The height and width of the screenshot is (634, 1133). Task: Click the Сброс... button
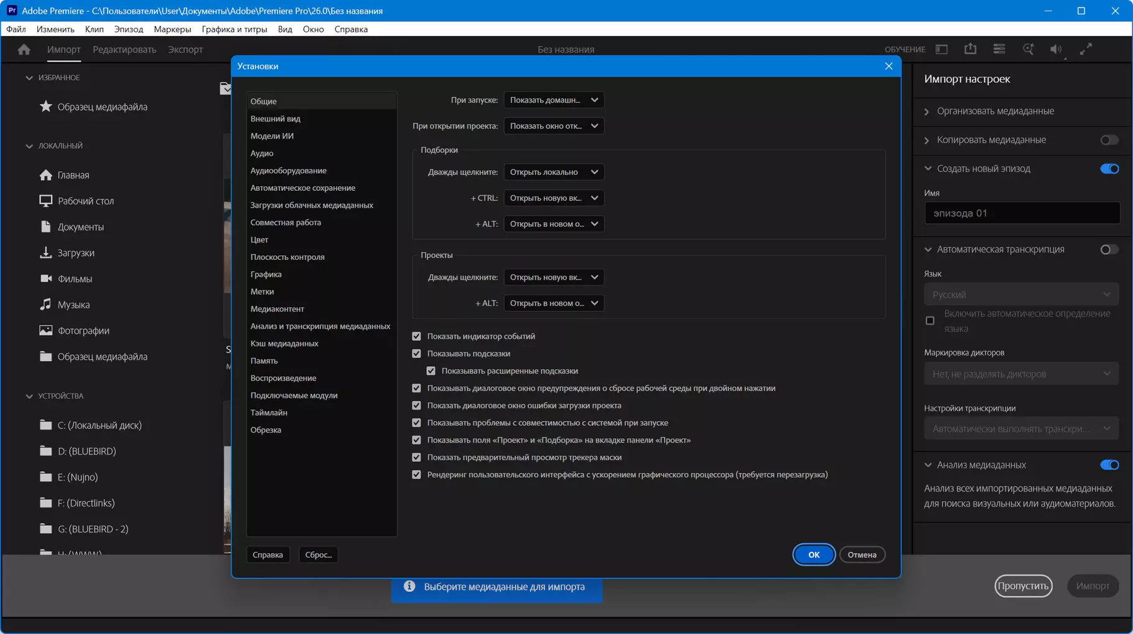point(319,554)
